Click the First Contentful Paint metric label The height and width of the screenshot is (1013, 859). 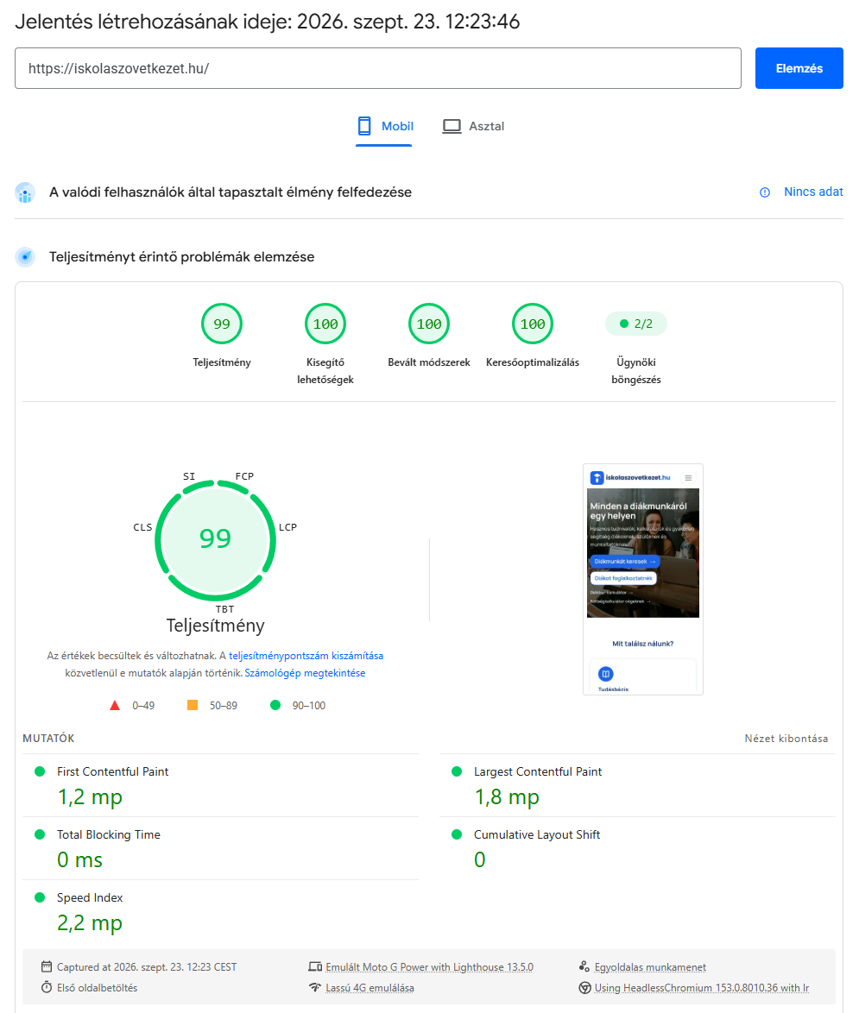coord(112,771)
